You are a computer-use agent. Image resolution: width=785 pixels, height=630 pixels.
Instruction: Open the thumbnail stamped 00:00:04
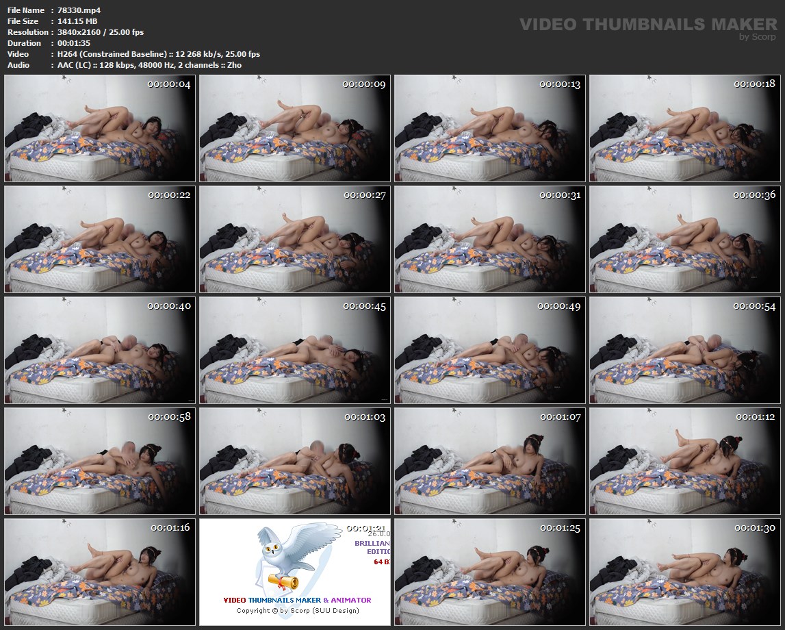100,128
